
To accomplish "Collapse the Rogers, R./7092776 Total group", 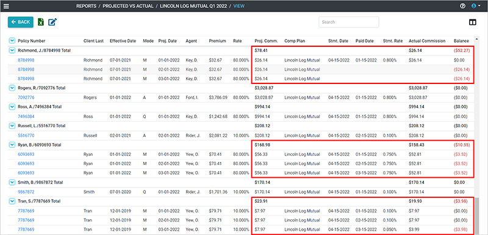I will click(x=12, y=88).
